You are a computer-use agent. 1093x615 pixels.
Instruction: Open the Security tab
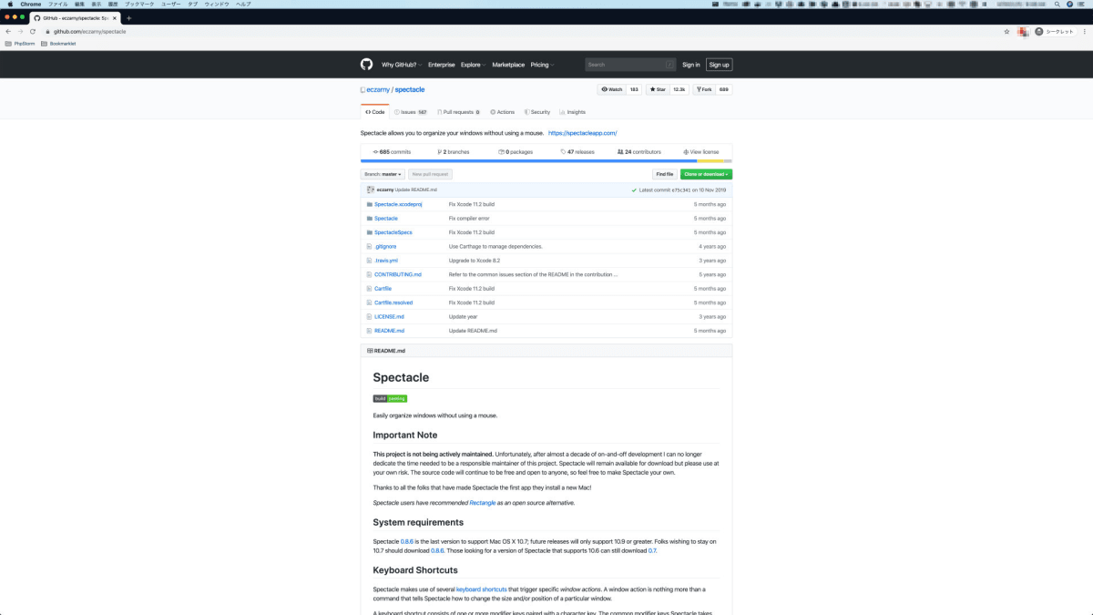point(537,112)
